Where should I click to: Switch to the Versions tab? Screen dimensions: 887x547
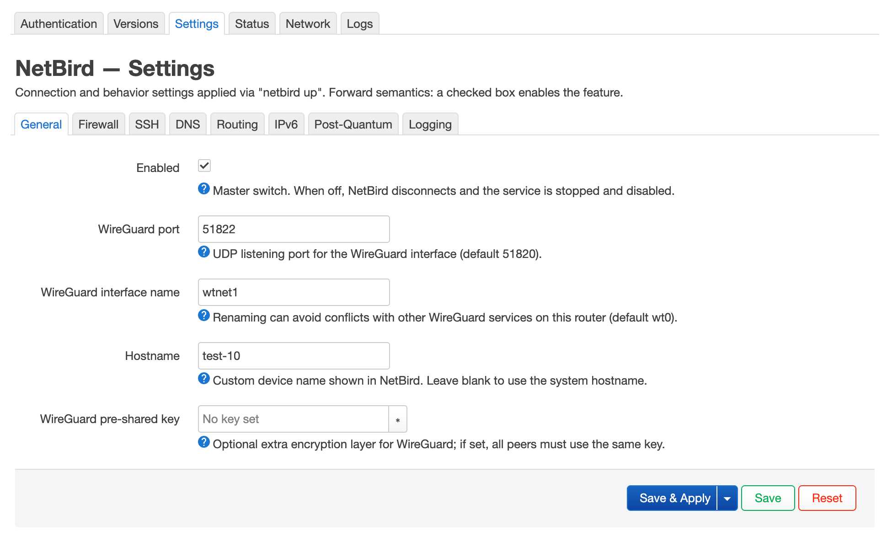(x=136, y=24)
